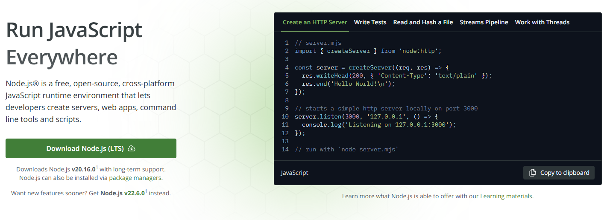607x220 pixels.
Task: Click the const server = createServer line
Action: click(372, 67)
